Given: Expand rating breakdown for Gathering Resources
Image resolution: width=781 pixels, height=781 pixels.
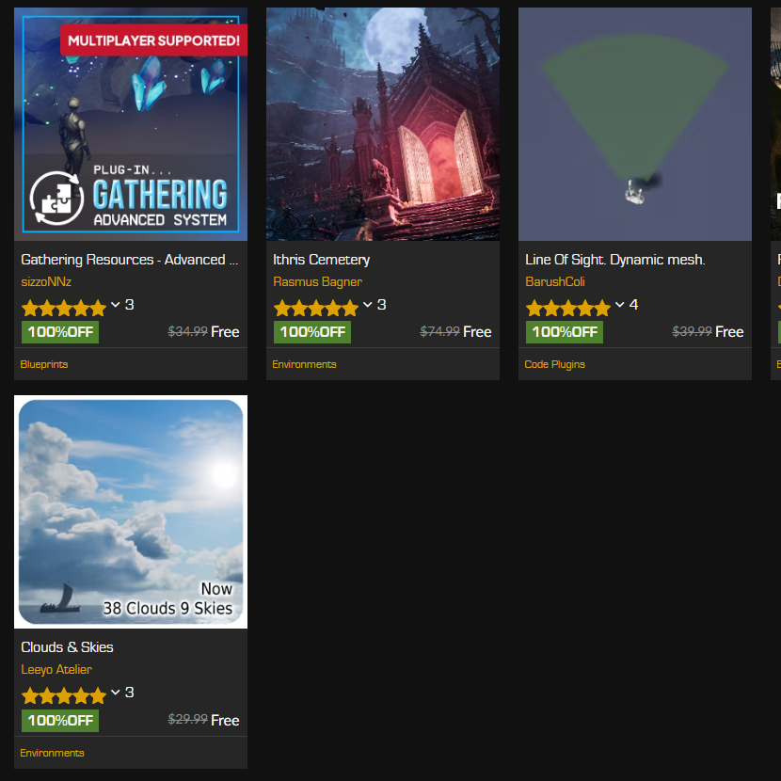Looking at the screenshot, I should pyautogui.click(x=116, y=305).
